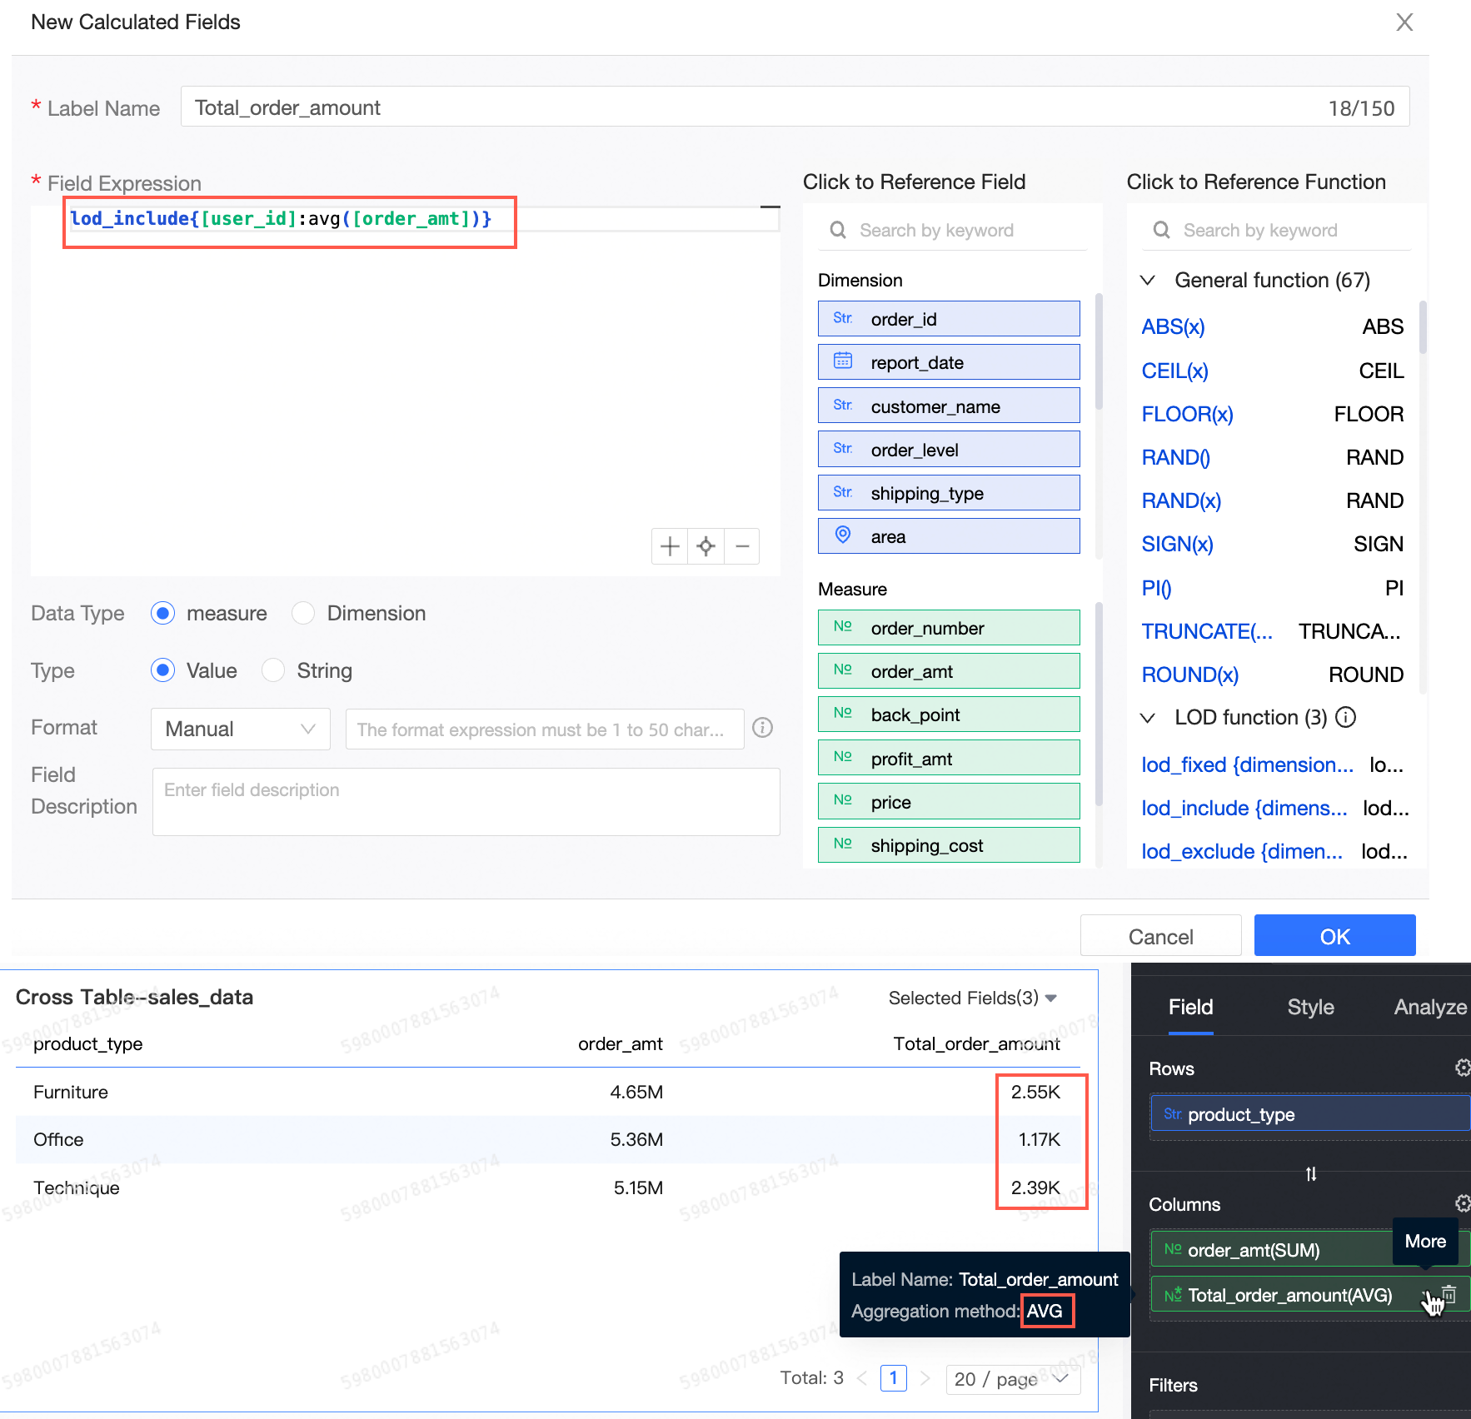1471x1419 pixels.
Task: Collapse the General function (67) group
Action: (x=1148, y=280)
